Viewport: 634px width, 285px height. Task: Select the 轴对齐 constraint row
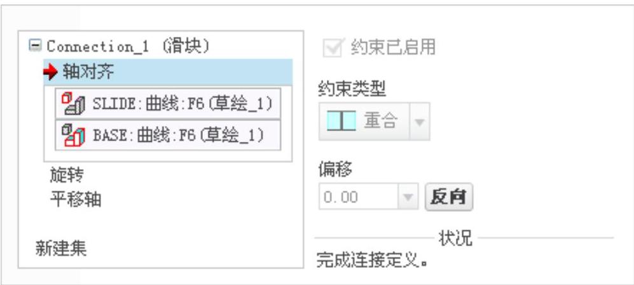click(168, 73)
